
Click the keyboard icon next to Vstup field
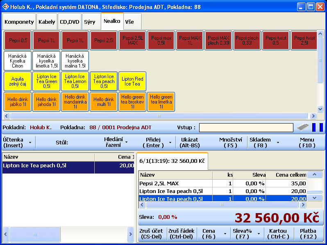point(302,127)
